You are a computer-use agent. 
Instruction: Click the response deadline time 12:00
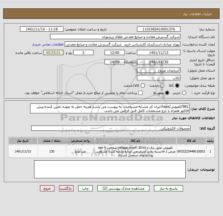click(x=115, y=52)
